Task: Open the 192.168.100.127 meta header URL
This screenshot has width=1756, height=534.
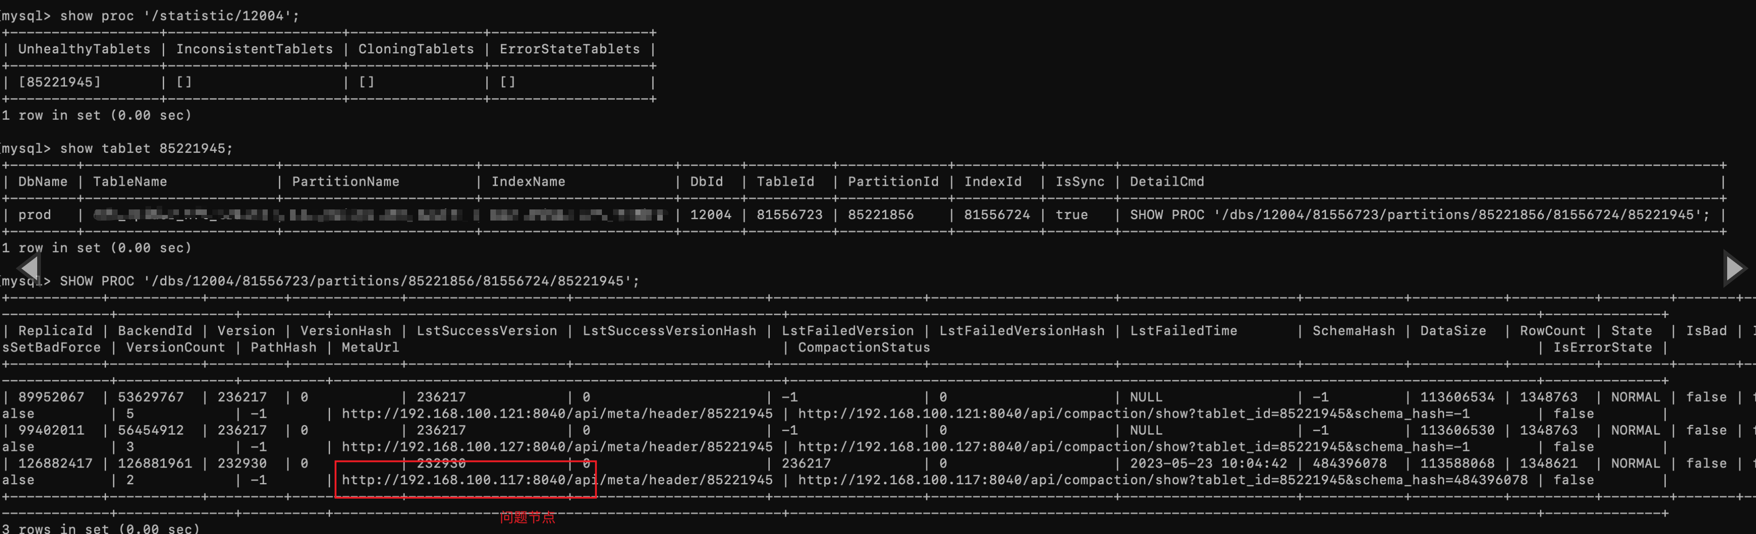Action: [557, 447]
